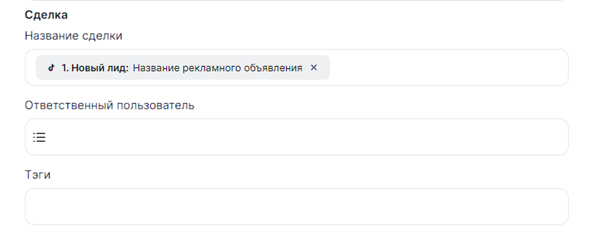
Task: Open the list icon in the responsible user field
Action: 39,137
